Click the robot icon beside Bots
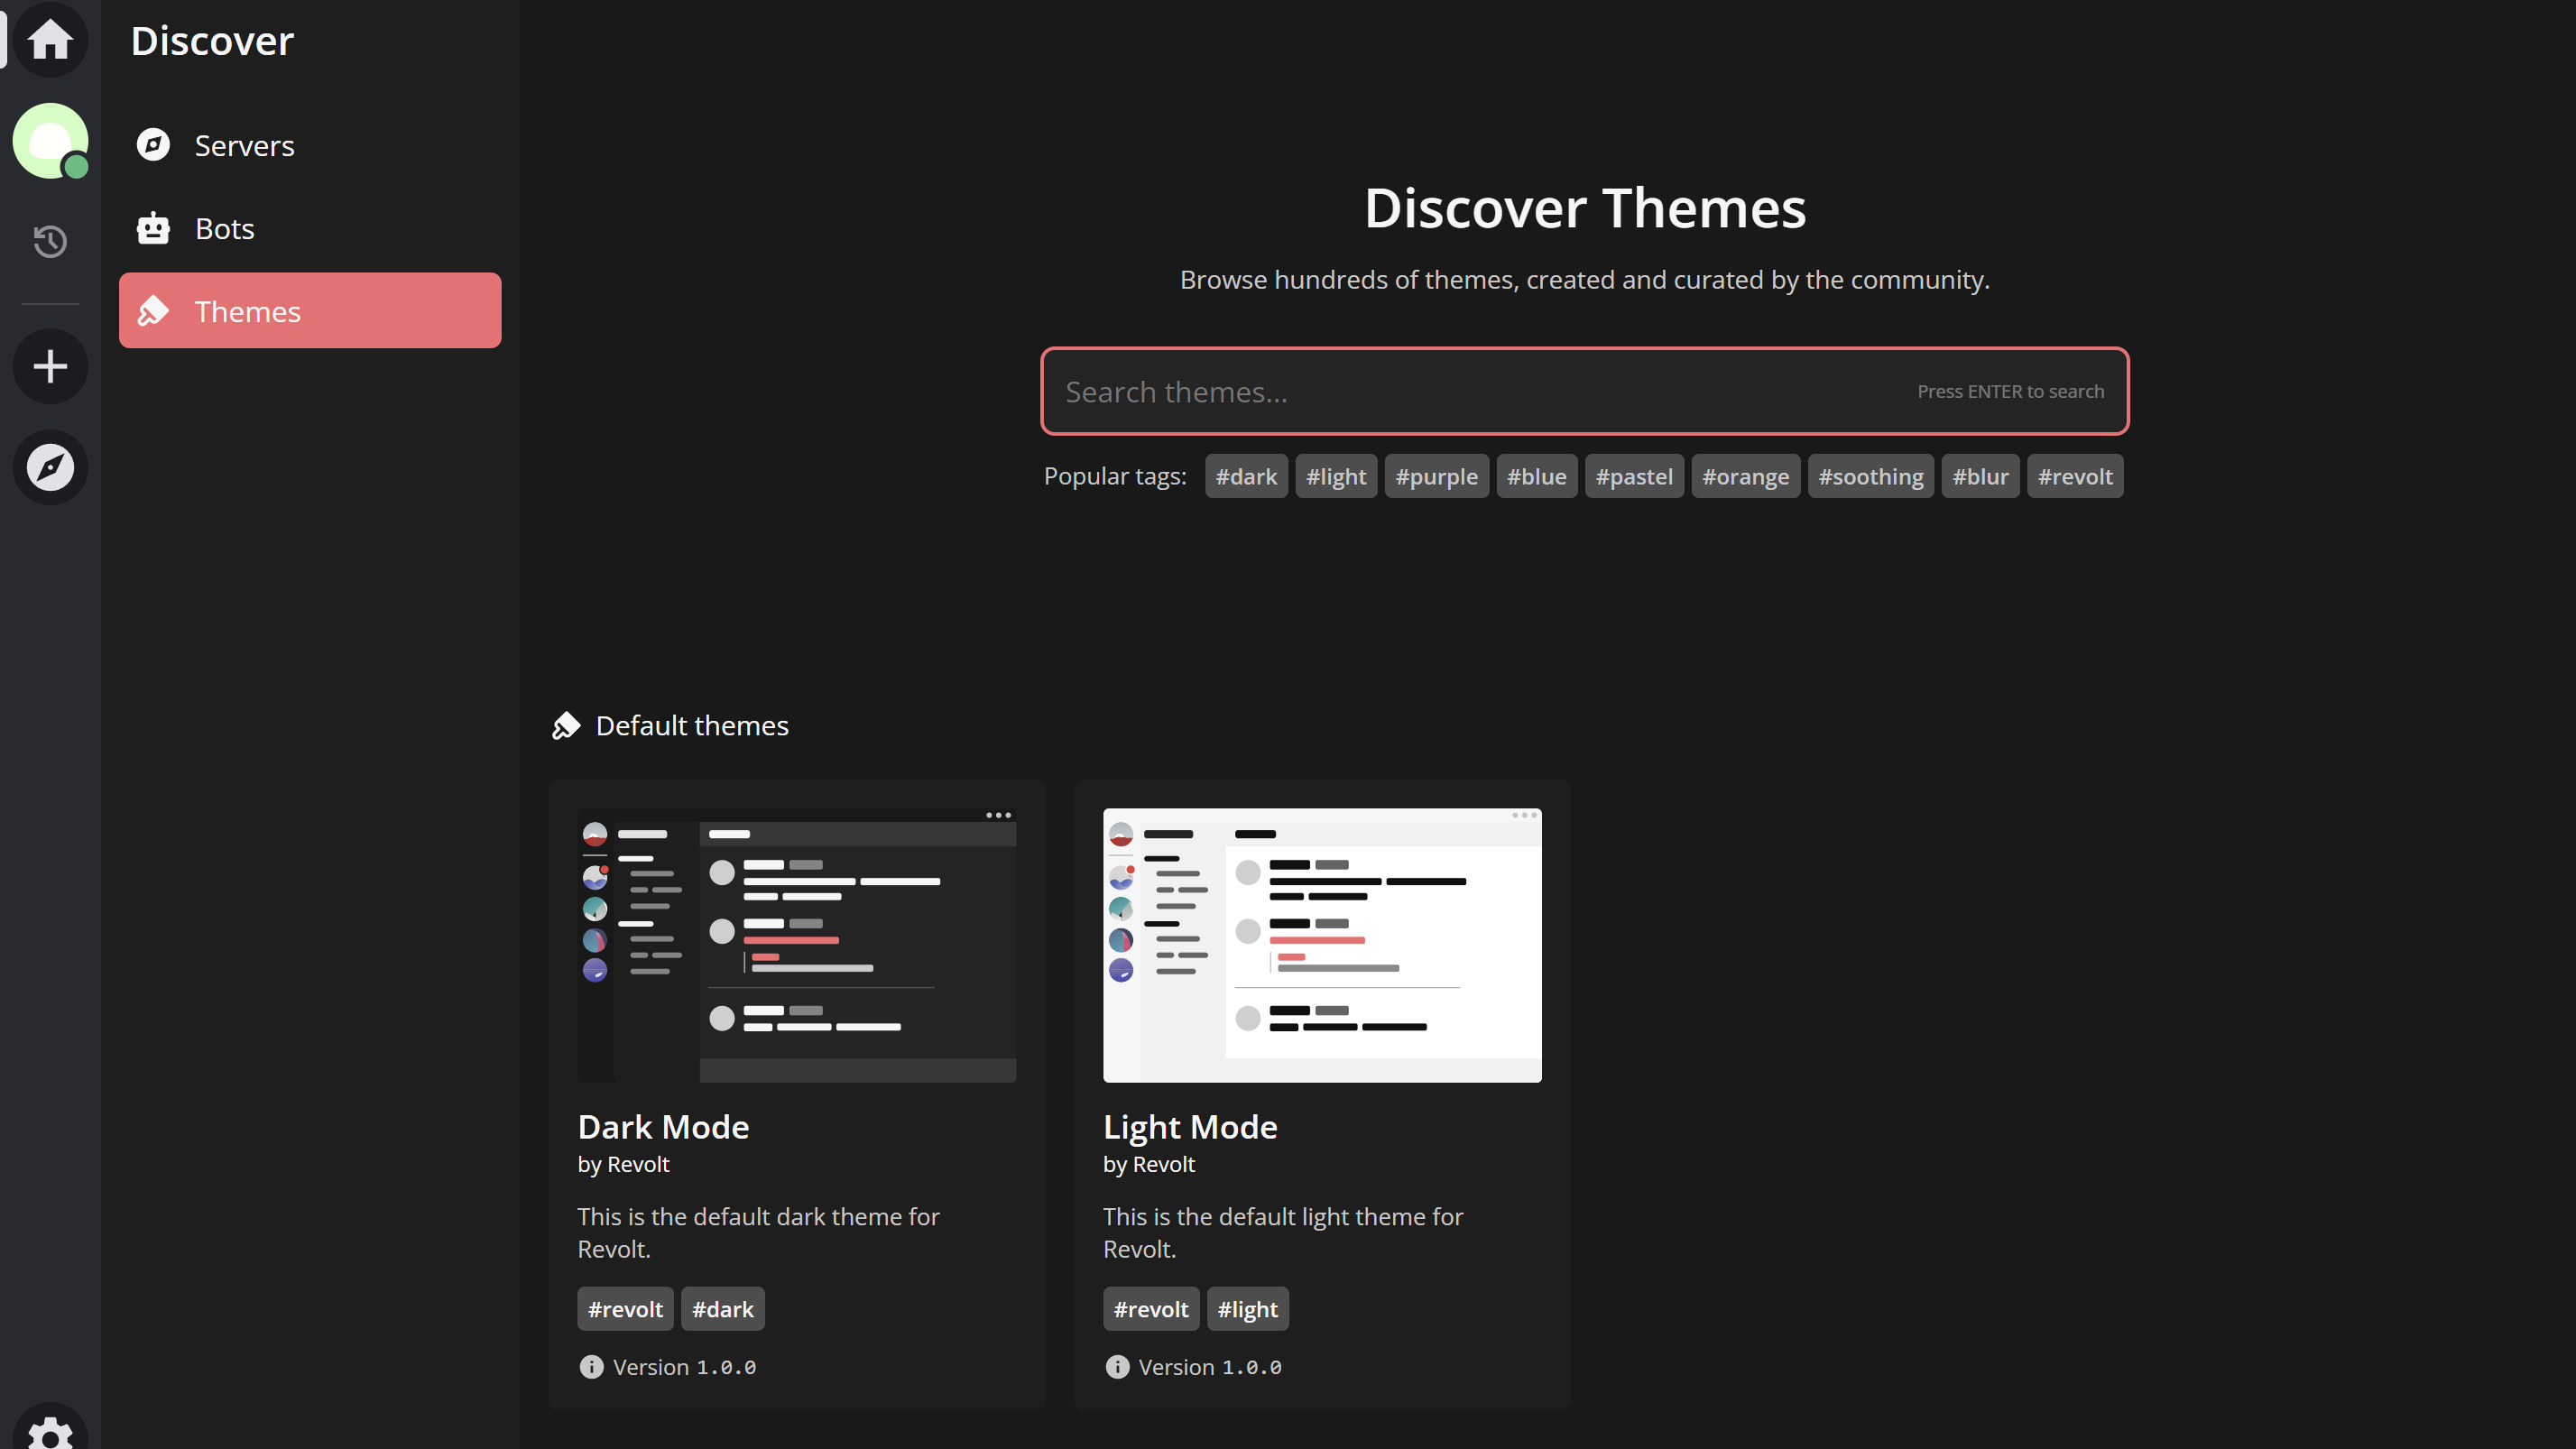Screen dimensions: 2576x1449 tap(153, 228)
